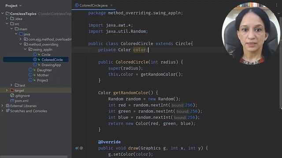Open Daughter class in the tree
Viewport: 282px width, 158px height.
pyautogui.click(x=45, y=70)
